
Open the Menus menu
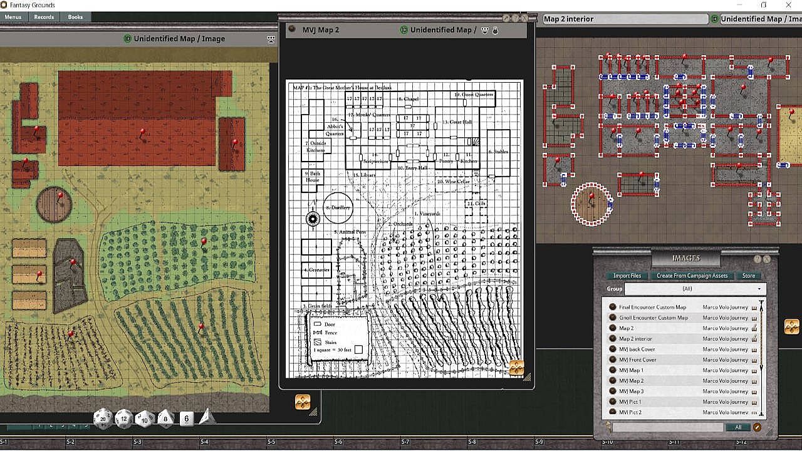13,17
